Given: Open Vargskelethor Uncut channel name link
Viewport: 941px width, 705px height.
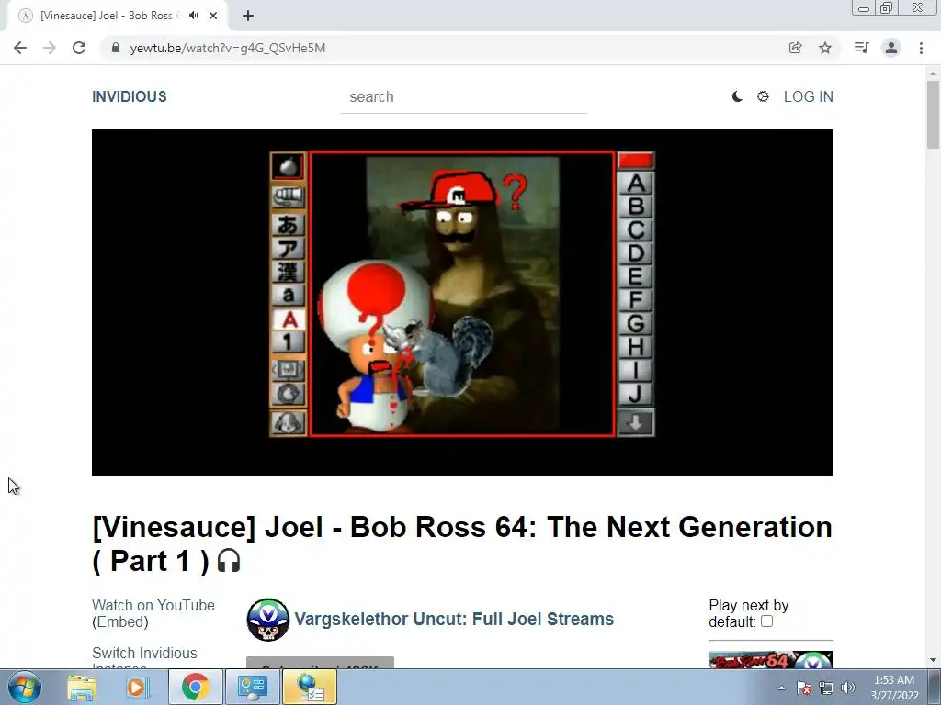Looking at the screenshot, I should click(454, 619).
